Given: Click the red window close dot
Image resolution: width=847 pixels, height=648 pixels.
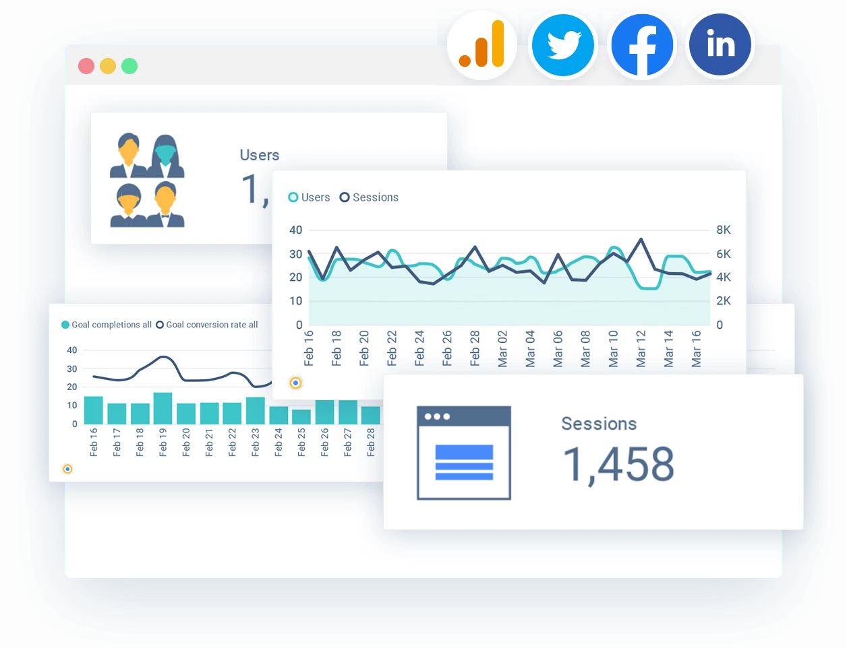Looking at the screenshot, I should pos(86,66).
